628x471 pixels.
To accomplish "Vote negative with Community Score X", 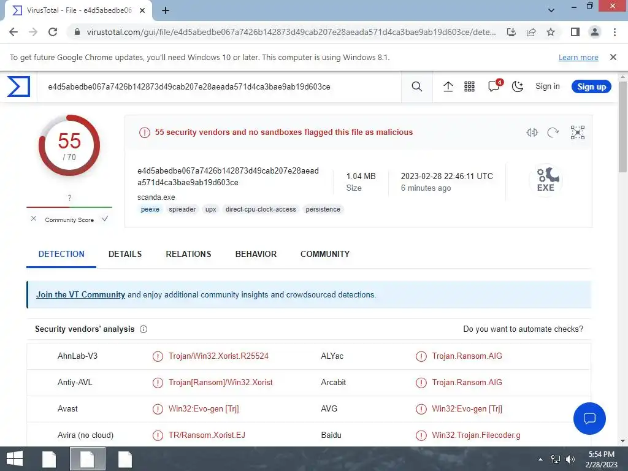I will coord(34,219).
